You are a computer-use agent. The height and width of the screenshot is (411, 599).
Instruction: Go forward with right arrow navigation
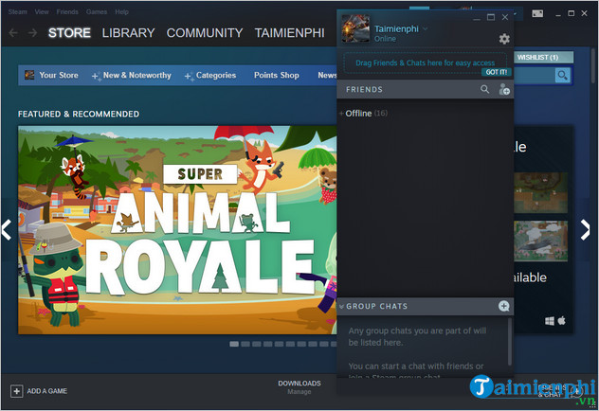[33, 33]
